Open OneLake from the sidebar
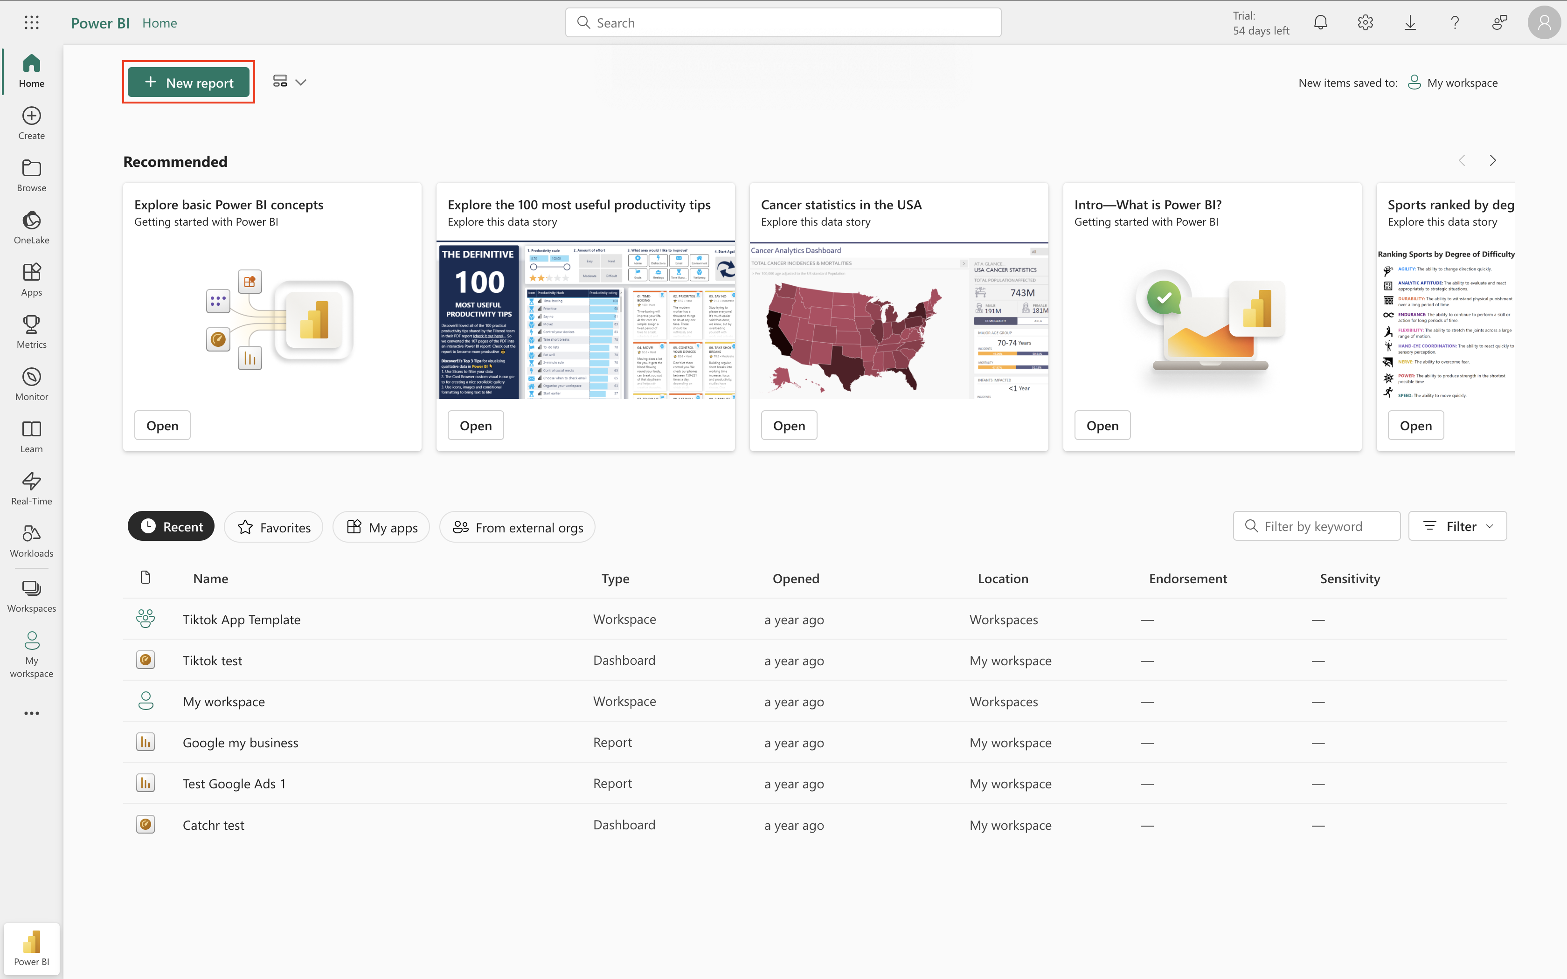1567x979 pixels. 31,228
